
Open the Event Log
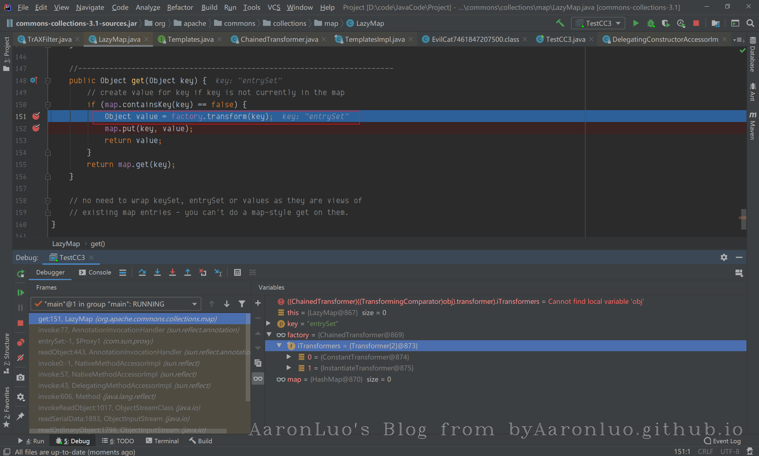[723, 441]
